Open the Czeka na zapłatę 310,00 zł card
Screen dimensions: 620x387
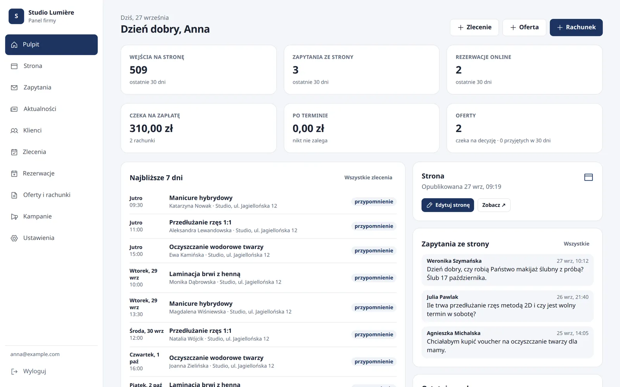[x=198, y=128]
